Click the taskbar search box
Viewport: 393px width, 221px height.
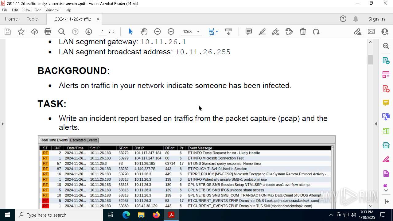[59, 215]
